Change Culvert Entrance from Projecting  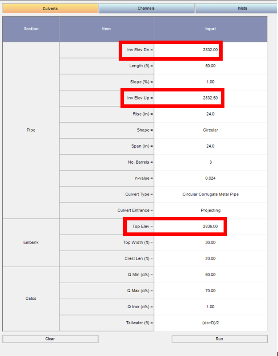pos(210,211)
